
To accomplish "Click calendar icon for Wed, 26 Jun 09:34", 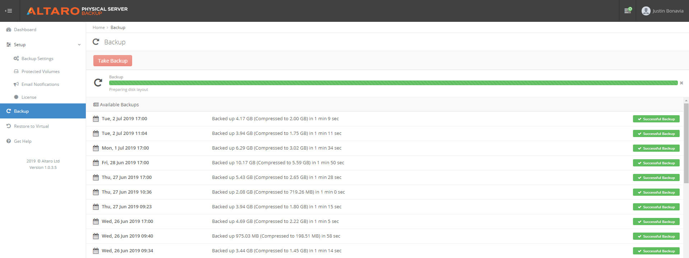I will [x=96, y=251].
